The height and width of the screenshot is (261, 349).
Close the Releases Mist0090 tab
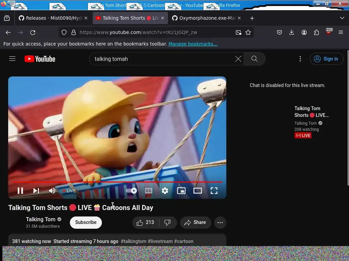pos(86,18)
